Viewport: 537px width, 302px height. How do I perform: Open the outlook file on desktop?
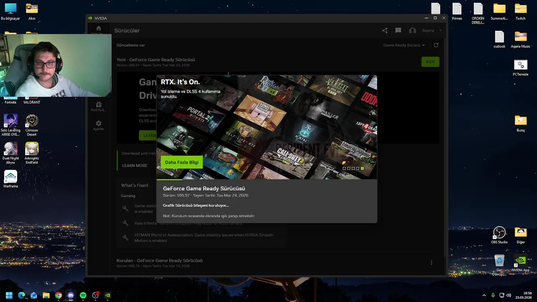[x=499, y=40]
